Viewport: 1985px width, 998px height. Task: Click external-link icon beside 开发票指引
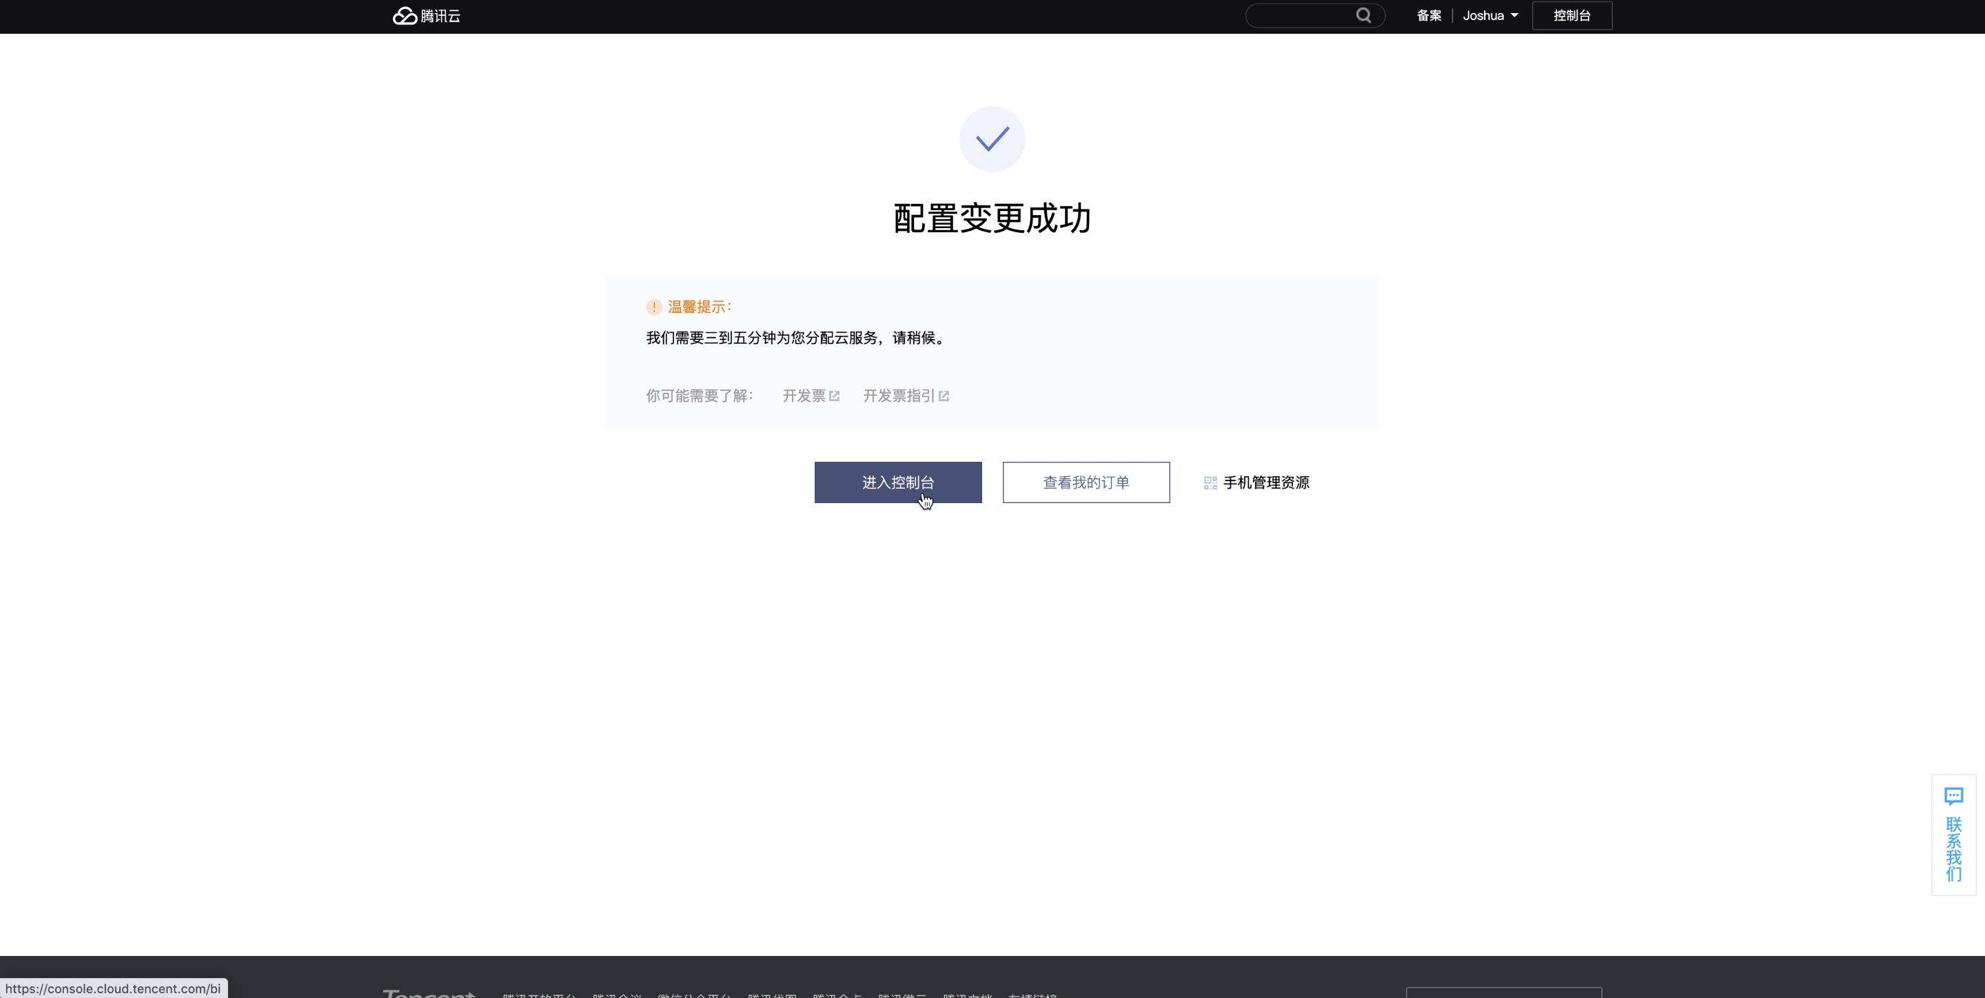coord(944,396)
